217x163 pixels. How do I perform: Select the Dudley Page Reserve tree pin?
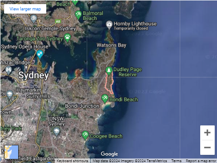pyautogui.click(x=109, y=71)
